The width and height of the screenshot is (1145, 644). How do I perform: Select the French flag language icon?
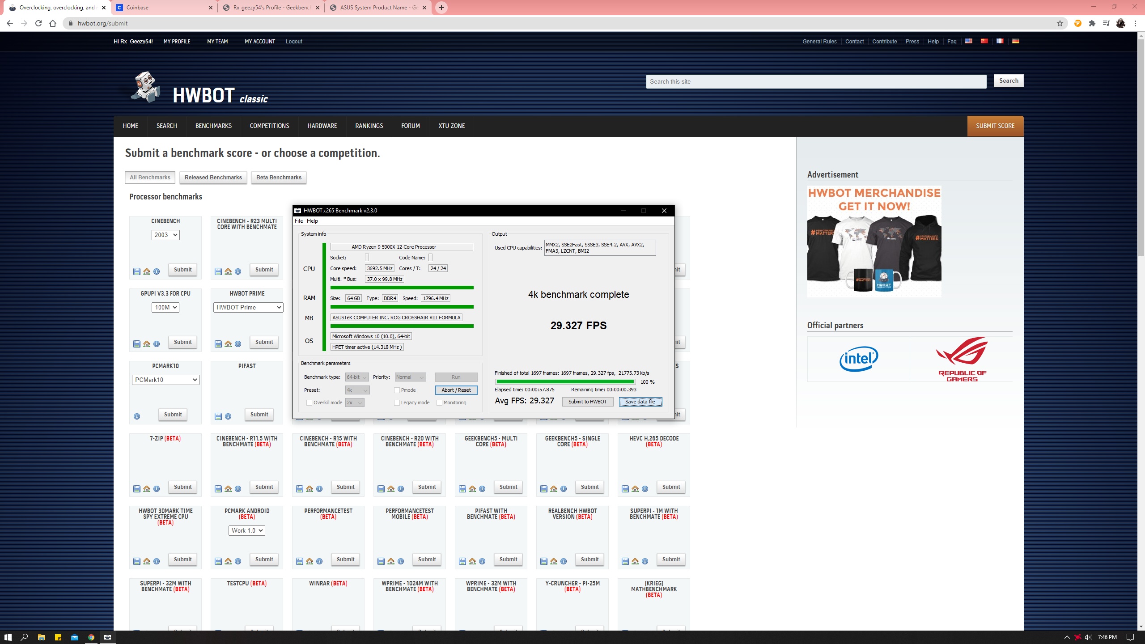click(x=1000, y=41)
